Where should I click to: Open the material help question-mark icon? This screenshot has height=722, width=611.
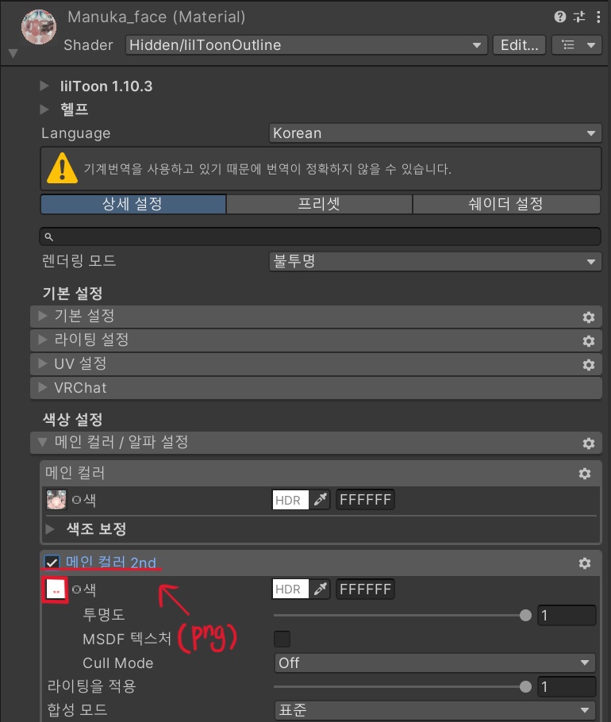[x=559, y=17]
